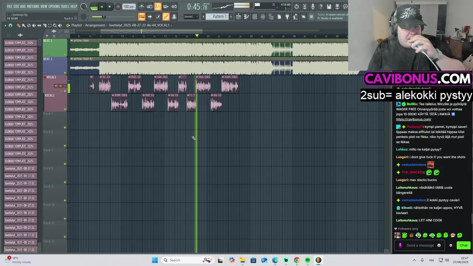Toggle typing keyboard to piano

pos(142,17)
